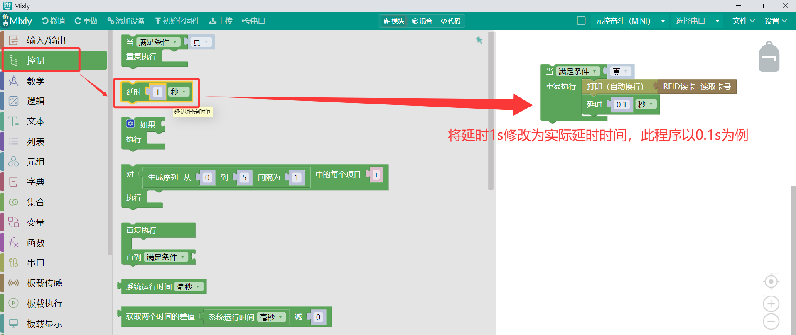This screenshot has height=335, width=796.
Task: Open the 满足条件 dropdown in workspace loop block
Action: click(578, 71)
